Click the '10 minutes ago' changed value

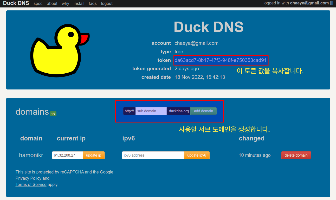(255, 155)
